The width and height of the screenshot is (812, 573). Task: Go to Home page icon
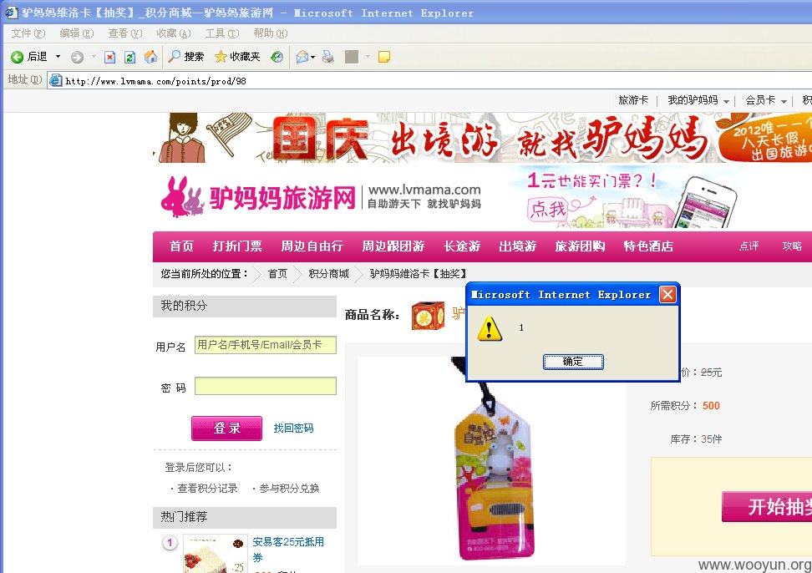(150, 57)
